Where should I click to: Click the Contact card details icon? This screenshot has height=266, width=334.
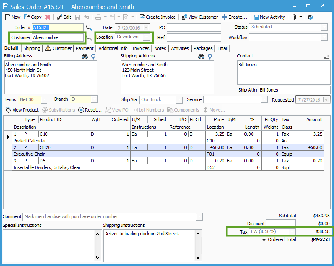click(x=327, y=57)
